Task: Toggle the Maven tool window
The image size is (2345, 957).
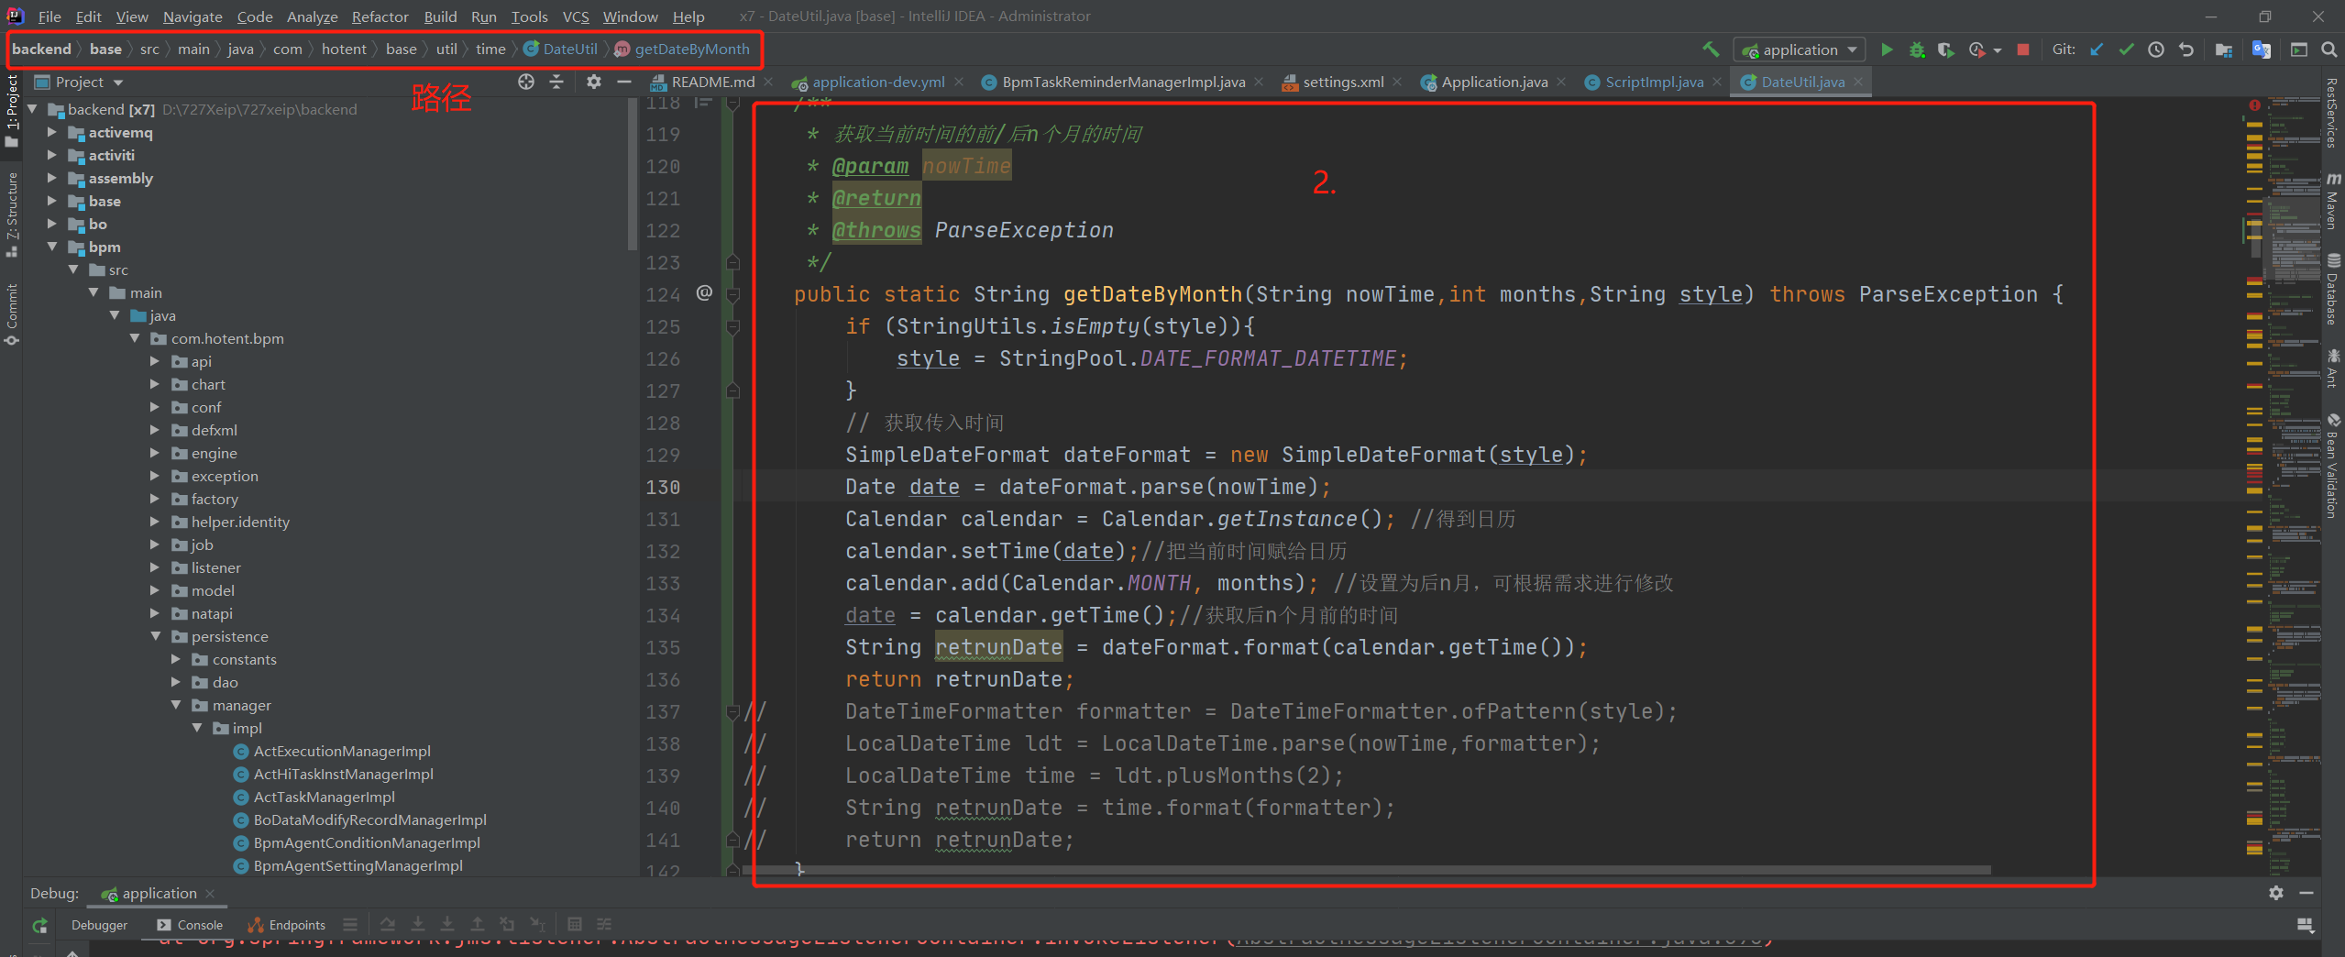Action: pyautogui.click(x=2332, y=200)
